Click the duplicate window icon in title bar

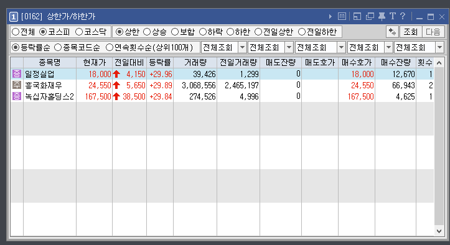click(x=370, y=16)
